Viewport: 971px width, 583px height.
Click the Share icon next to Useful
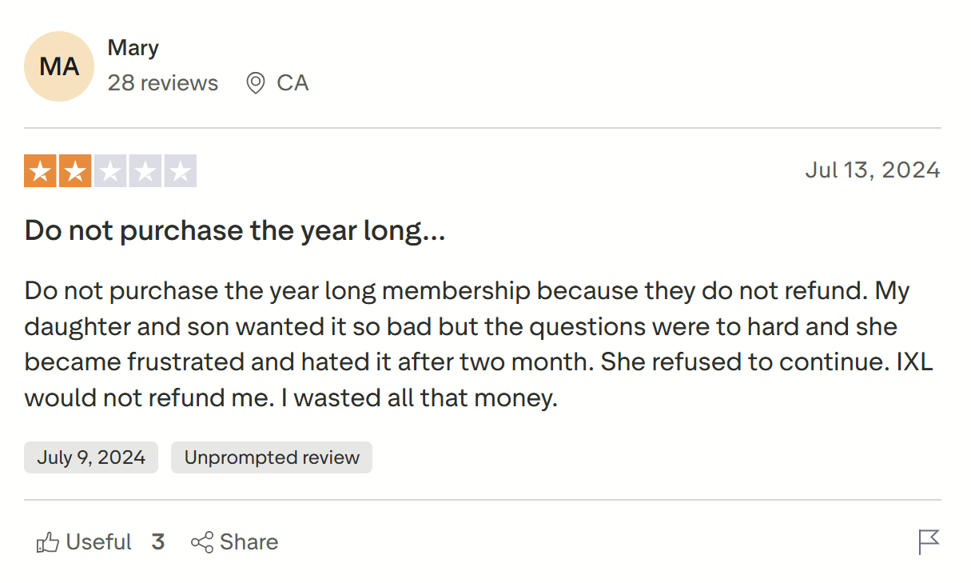[202, 542]
